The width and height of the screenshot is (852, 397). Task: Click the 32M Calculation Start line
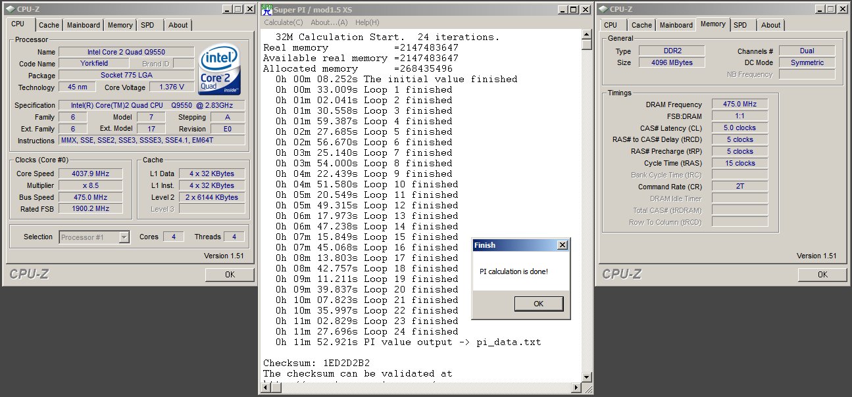388,37
